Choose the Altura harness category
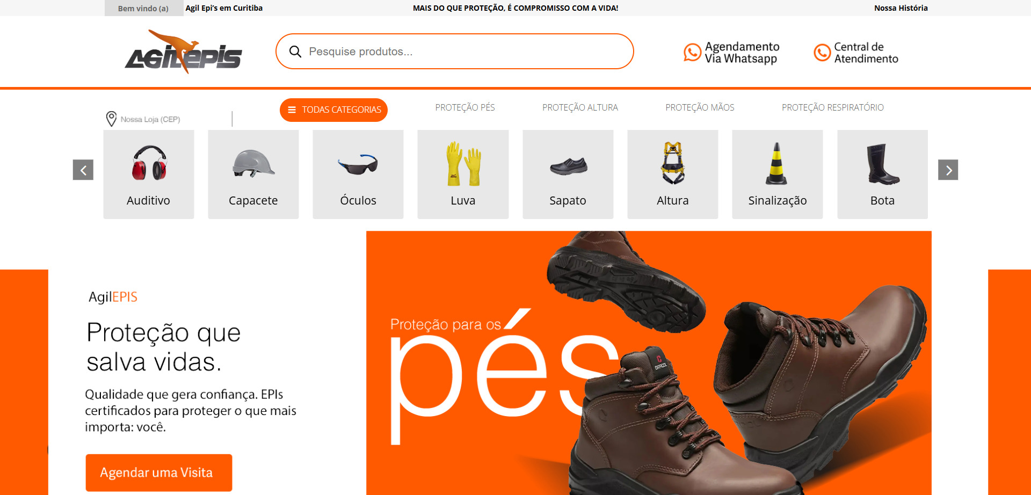 click(673, 174)
